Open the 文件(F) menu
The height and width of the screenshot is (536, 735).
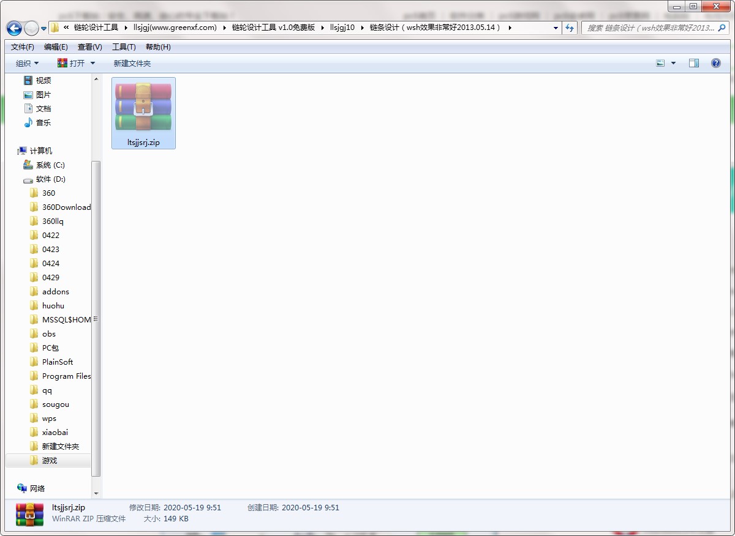click(x=23, y=47)
